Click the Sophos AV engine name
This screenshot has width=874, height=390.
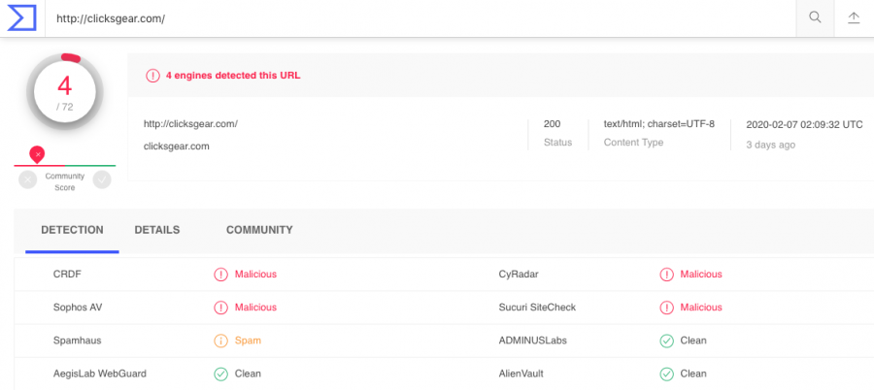(x=78, y=307)
